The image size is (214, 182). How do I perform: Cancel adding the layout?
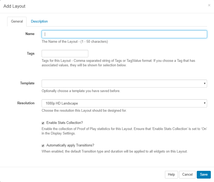pos(187,175)
